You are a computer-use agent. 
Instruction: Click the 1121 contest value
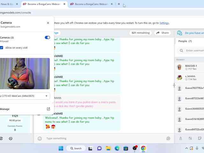[x=15, y=116]
